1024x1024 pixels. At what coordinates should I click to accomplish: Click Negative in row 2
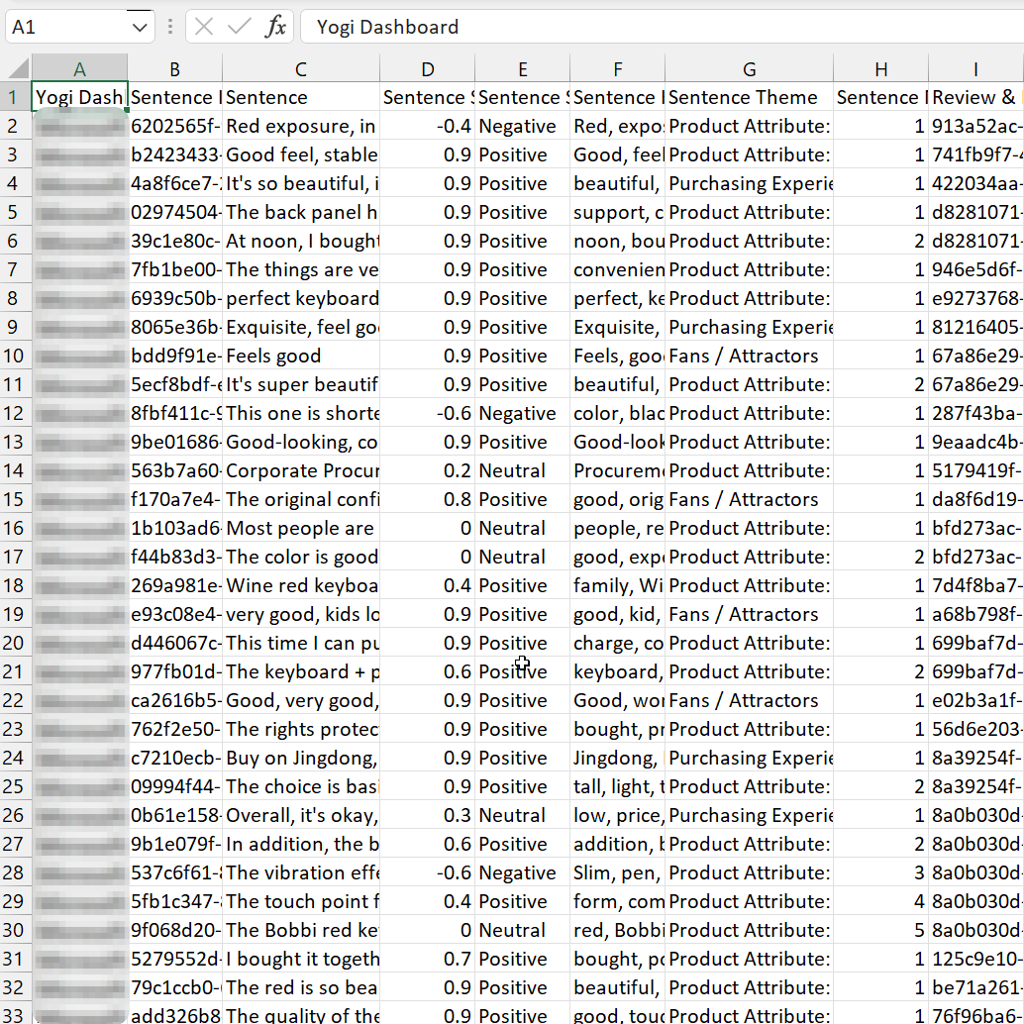click(x=523, y=126)
